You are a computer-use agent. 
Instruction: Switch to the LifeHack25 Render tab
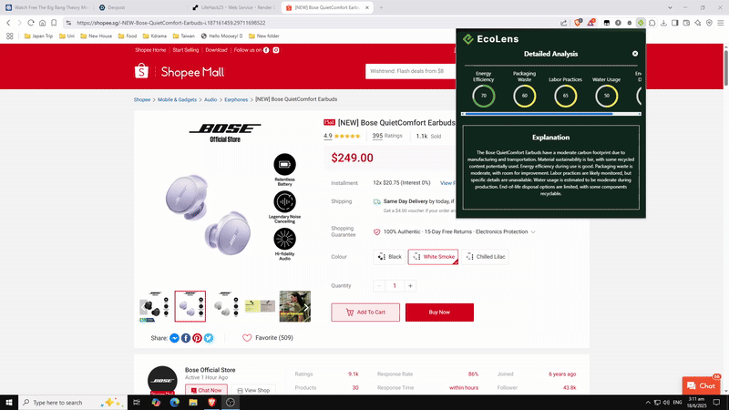pyautogui.click(x=234, y=7)
